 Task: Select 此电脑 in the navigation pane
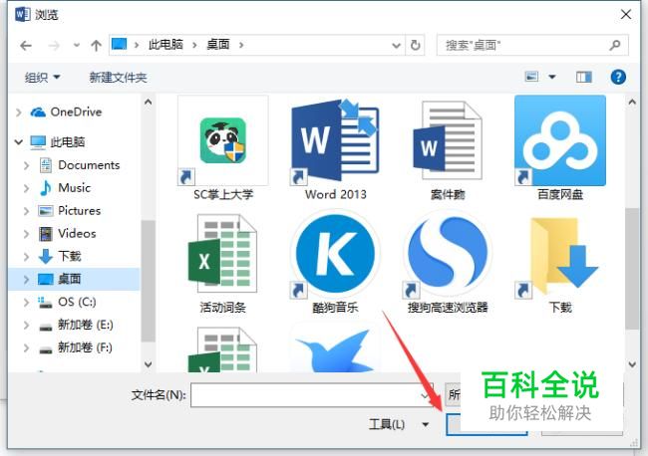[58, 142]
